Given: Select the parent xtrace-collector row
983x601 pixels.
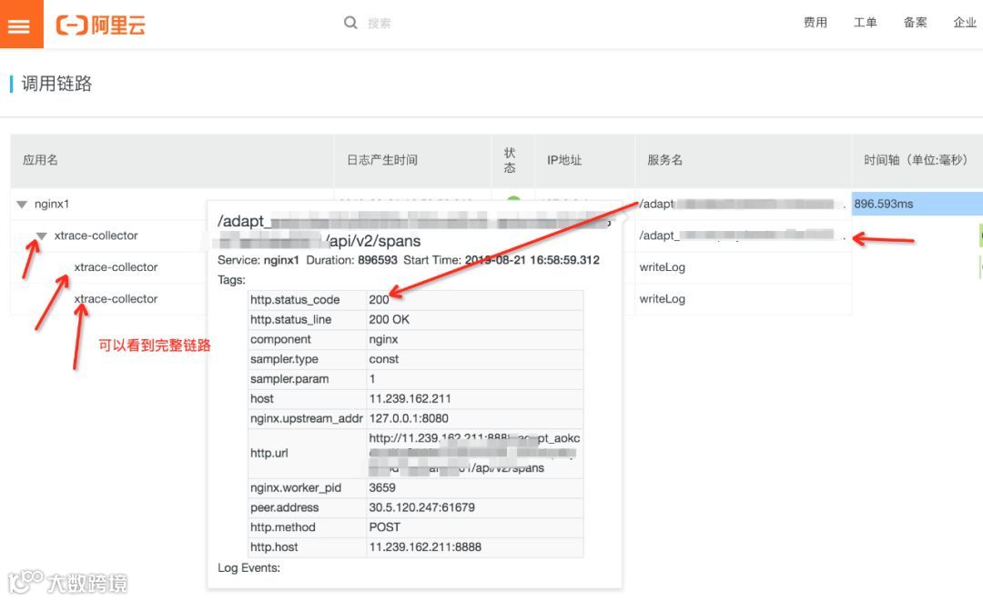Looking at the screenshot, I should pyautogui.click(x=96, y=235).
